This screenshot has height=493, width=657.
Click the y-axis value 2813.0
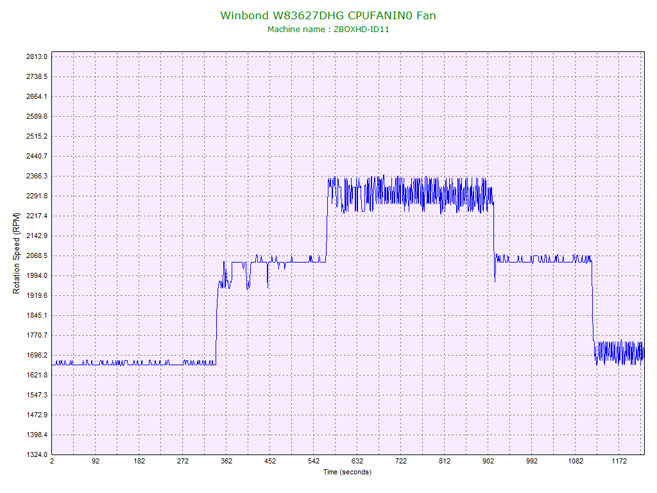tap(37, 56)
